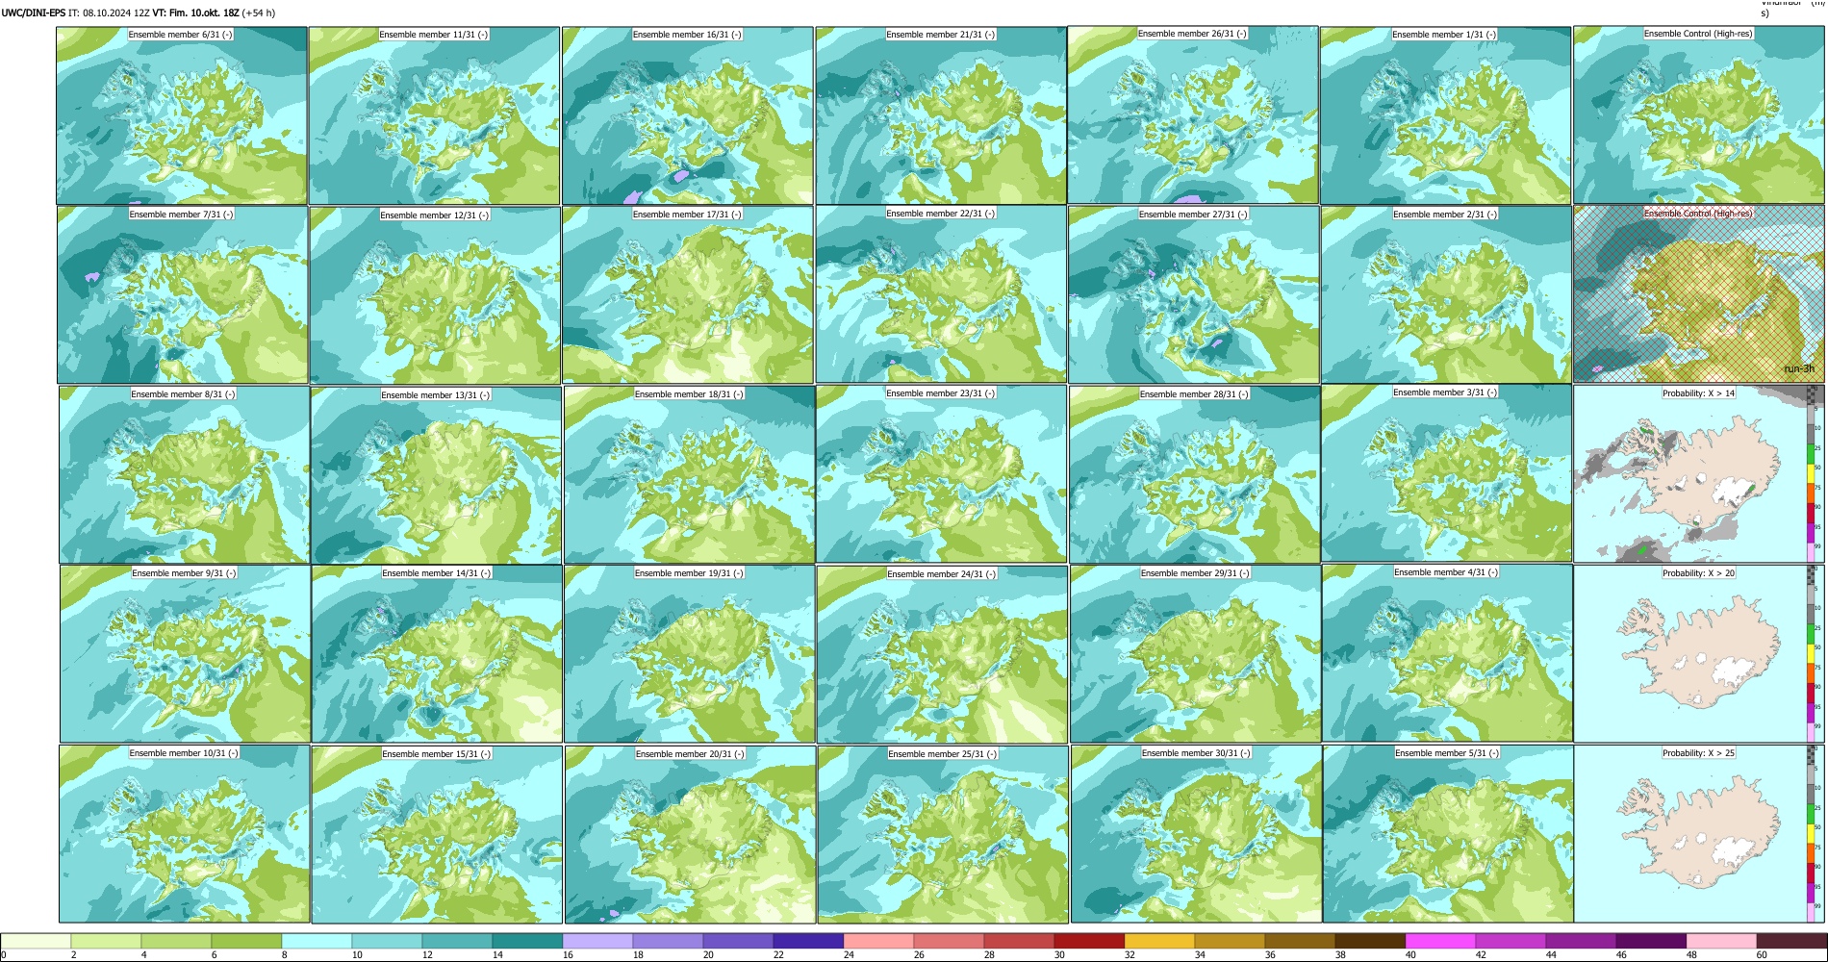
Task: Click the '(+54 h)' forecast offset text
Action: [x=259, y=13]
